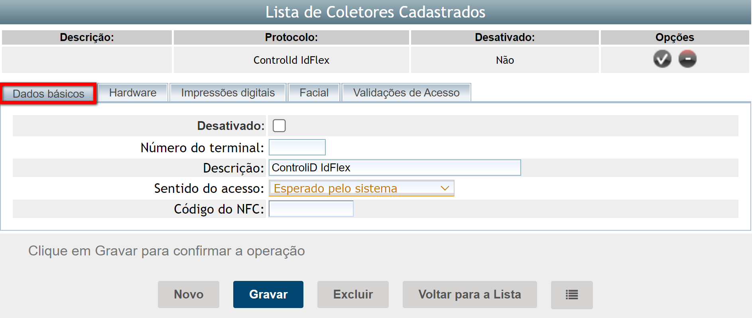Select the Dados básicos tab

(x=49, y=94)
